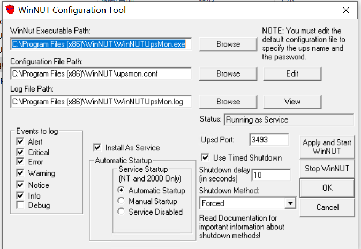
Task: Toggle the Critical event checkbox
Action: [20, 152]
